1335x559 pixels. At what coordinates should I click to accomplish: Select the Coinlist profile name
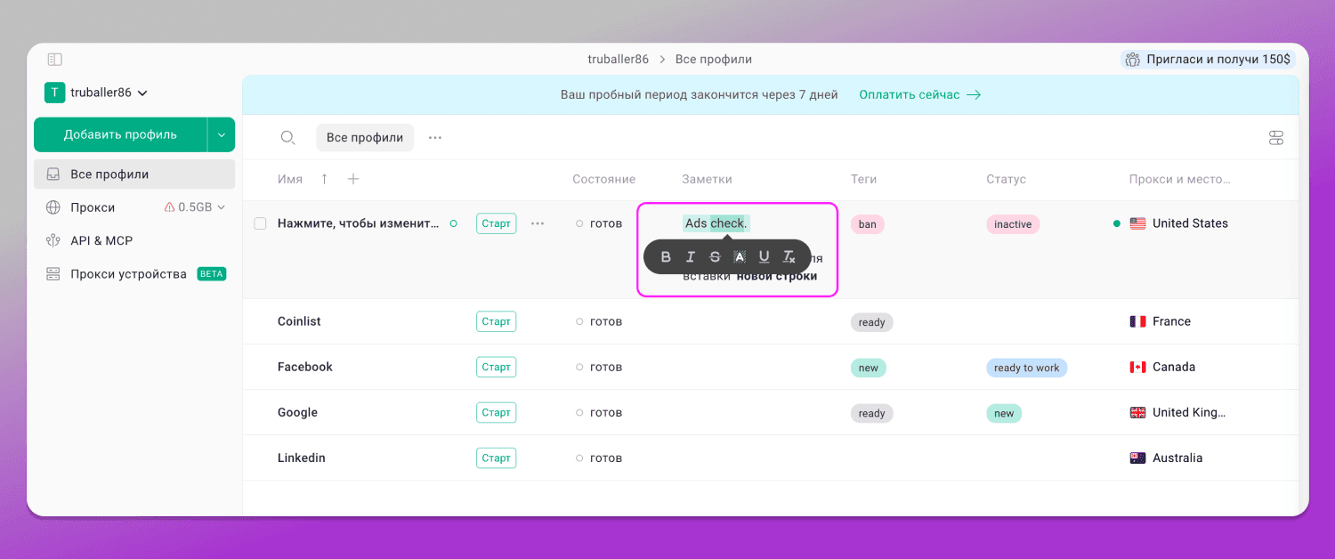[299, 321]
